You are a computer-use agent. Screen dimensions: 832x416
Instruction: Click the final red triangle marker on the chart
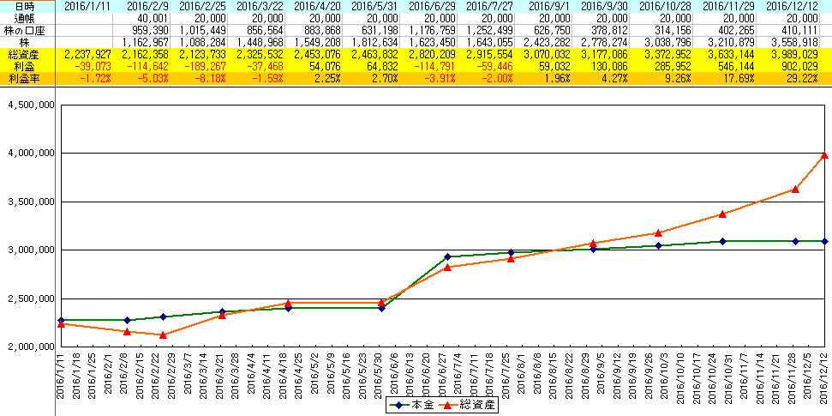tap(823, 154)
